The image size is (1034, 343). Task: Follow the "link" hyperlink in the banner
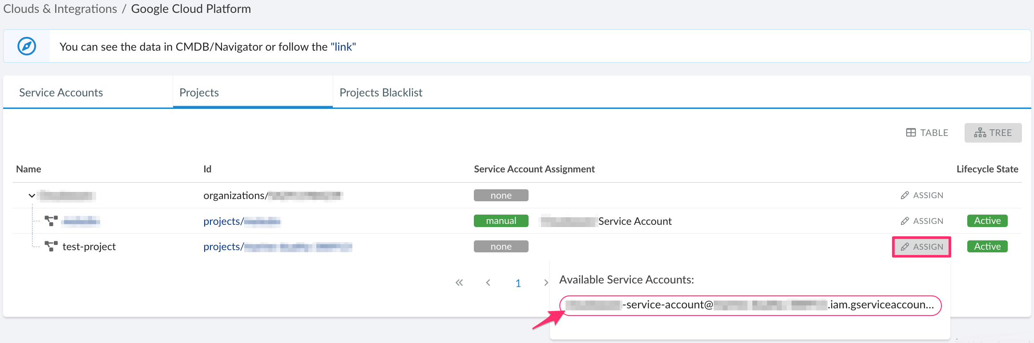coord(343,47)
